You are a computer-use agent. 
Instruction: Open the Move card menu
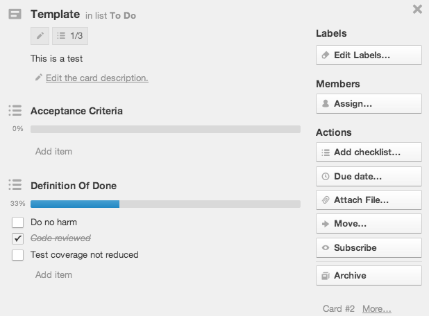(369, 224)
